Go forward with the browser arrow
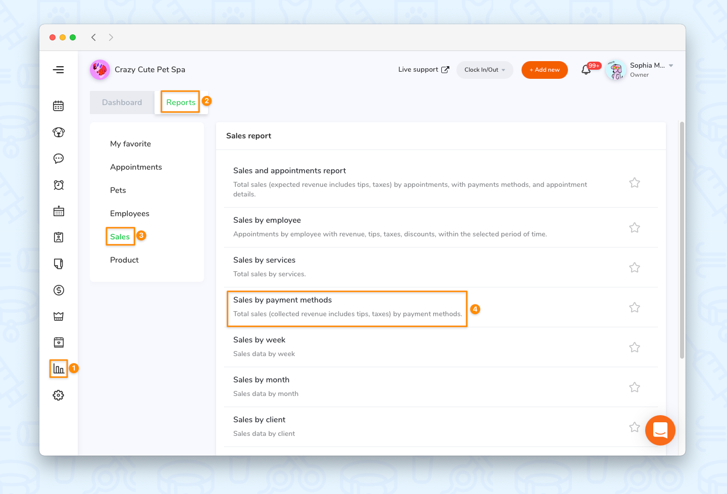 point(111,37)
